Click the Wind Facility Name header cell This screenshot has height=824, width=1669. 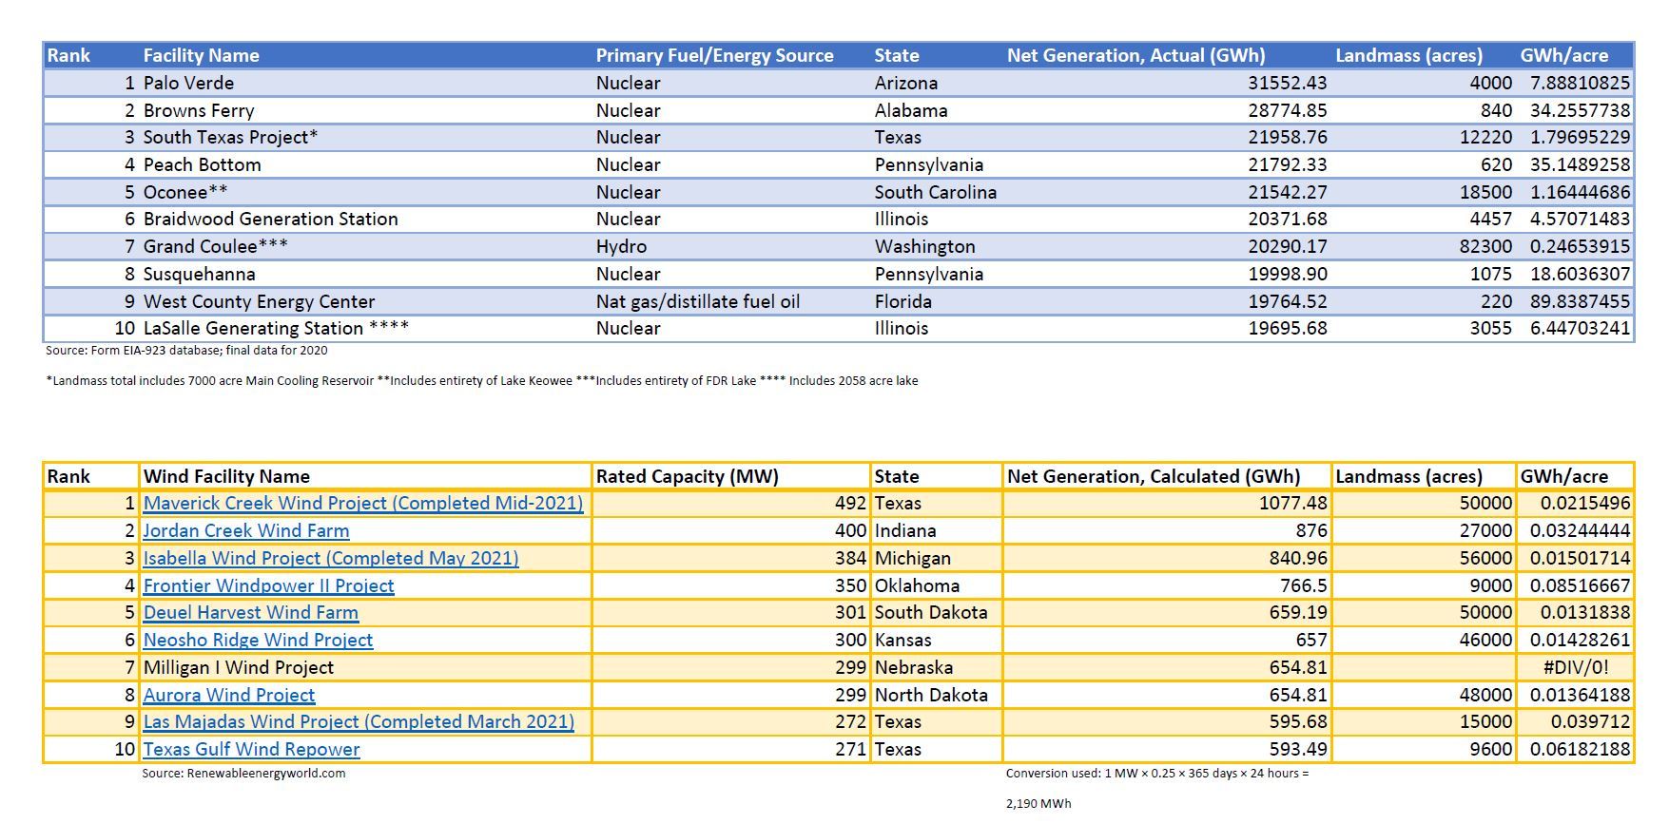pos(226,477)
